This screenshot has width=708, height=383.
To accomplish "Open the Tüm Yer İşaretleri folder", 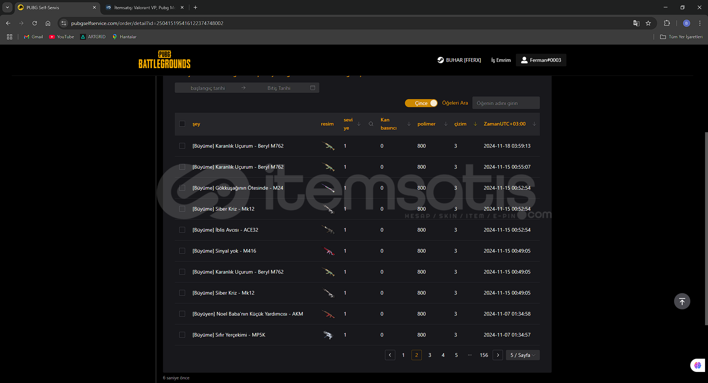I will click(x=681, y=37).
